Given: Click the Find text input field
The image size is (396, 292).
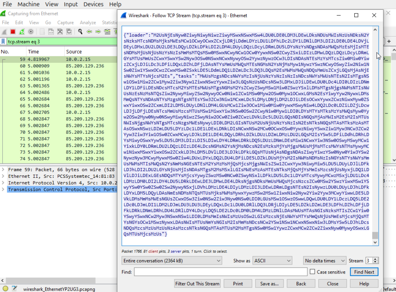Looking at the screenshot, I should pyautogui.click(x=220, y=272).
